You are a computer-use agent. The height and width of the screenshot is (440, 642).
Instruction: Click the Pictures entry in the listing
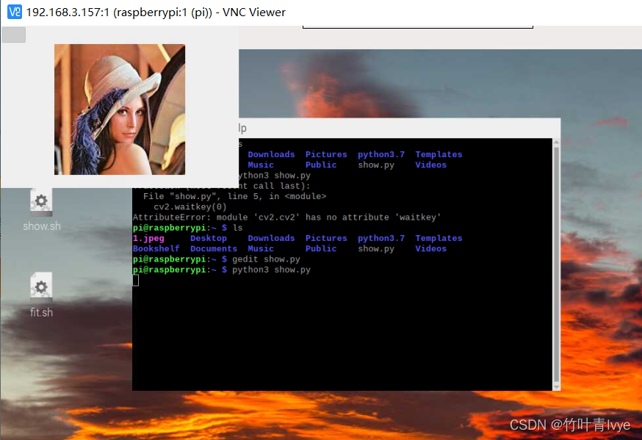325,238
